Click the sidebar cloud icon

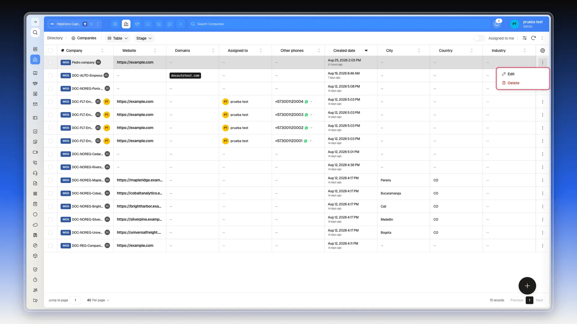[35, 225]
